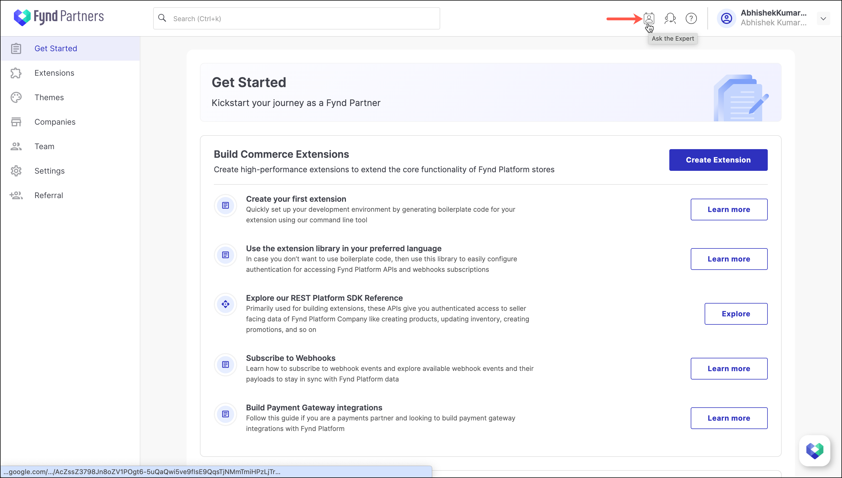This screenshot has width=842, height=478.
Task: Click the Create your first extension title
Action: point(296,199)
